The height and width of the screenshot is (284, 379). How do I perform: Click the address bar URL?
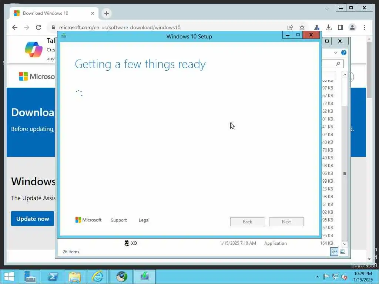(120, 27)
